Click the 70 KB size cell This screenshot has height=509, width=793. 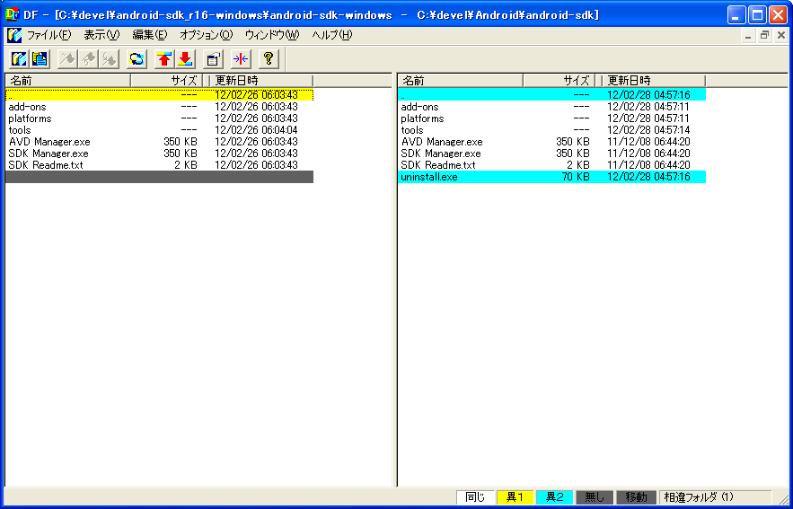coord(576,177)
